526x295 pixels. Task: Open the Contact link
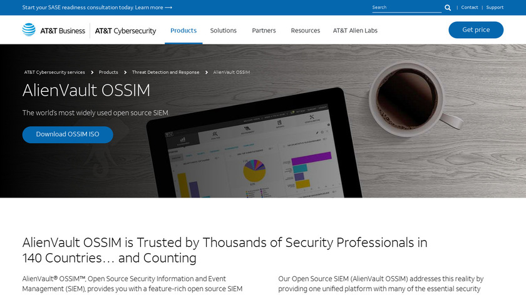click(x=469, y=7)
